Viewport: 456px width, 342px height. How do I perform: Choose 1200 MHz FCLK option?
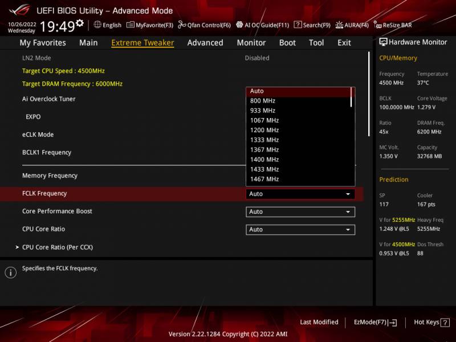tap(299, 131)
